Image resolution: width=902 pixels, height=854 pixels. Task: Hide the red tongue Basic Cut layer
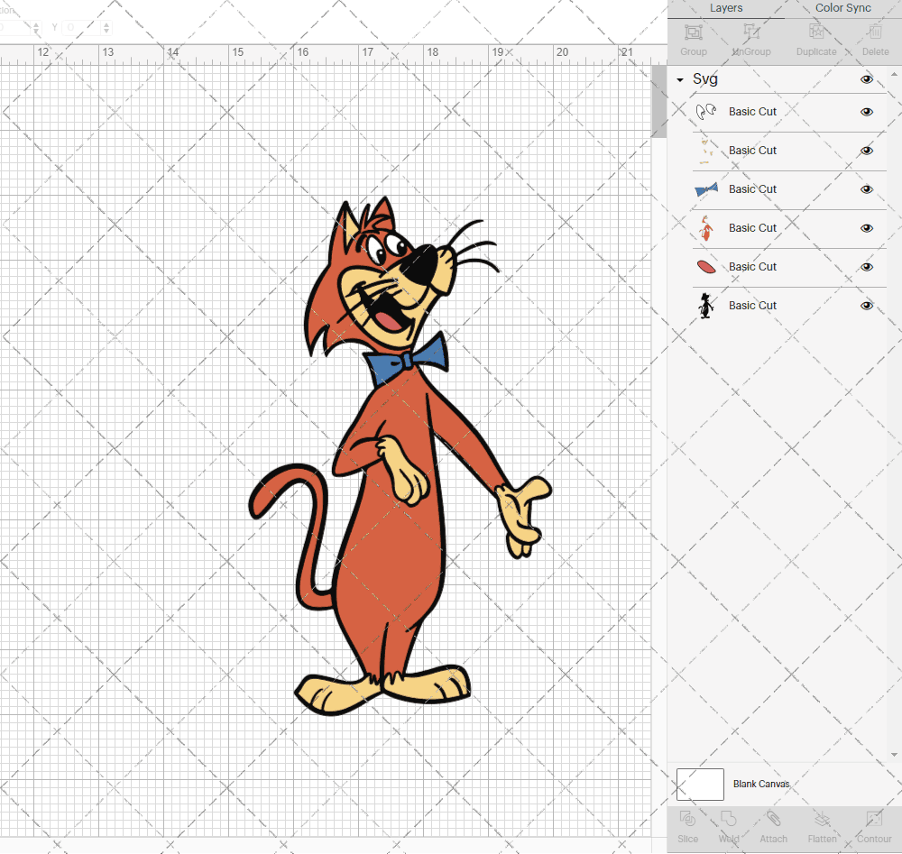point(866,267)
